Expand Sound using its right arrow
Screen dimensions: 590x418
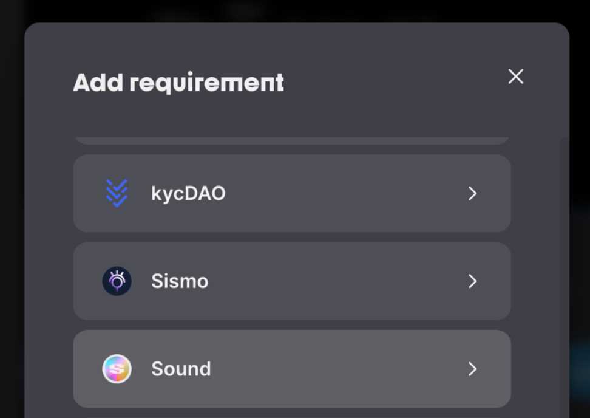tap(472, 369)
